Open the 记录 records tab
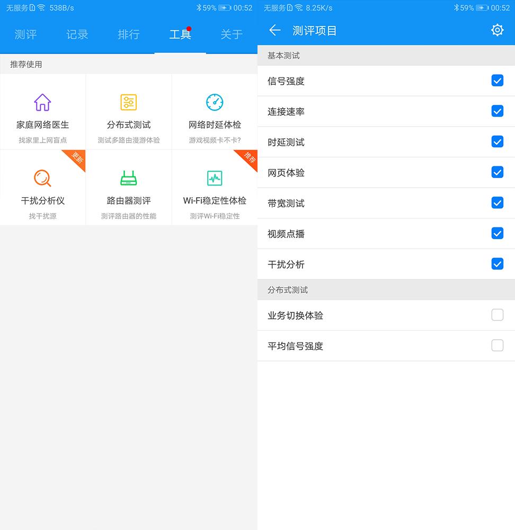Image resolution: width=515 pixels, height=530 pixels. click(77, 34)
